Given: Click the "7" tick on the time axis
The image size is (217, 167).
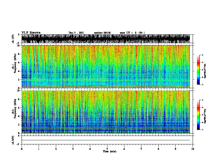Looking at the screenshot, I should (141, 149).
